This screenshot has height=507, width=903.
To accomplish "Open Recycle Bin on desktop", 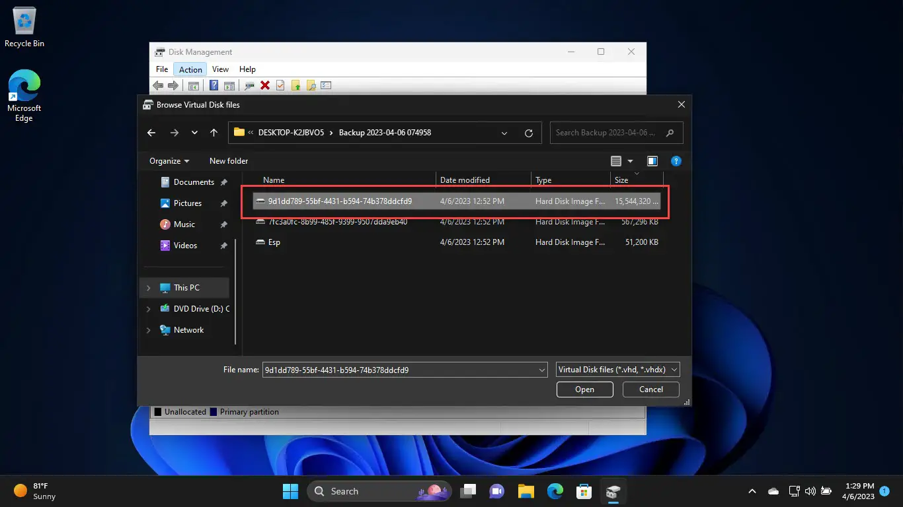I will (24, 28).
